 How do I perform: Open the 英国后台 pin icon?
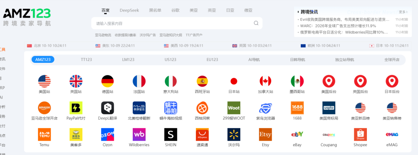[x=360, y=81]
